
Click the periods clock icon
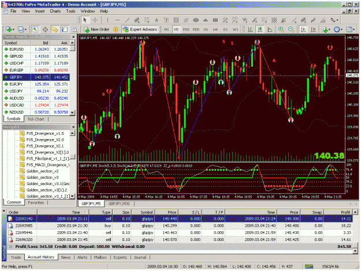[337, 29]
